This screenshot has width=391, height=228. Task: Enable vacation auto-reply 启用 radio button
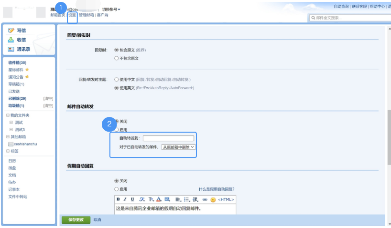pyautogui.click(x=116, y=189)
